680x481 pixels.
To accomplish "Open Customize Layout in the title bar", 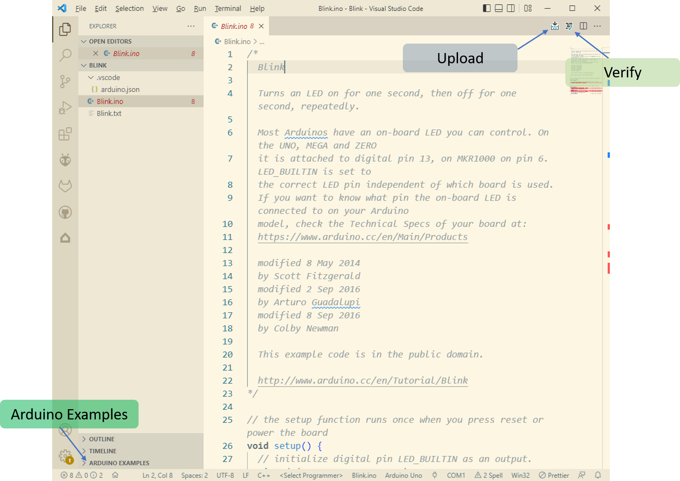I will click(x=528, y=8).
